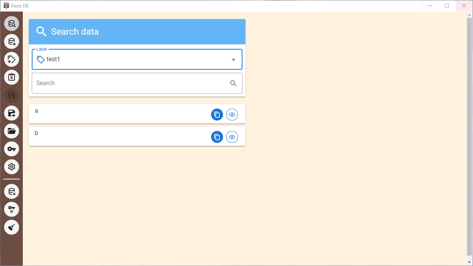Select the search database tool
The height and width of the screenshot is (266, 473).
[12, 24]
